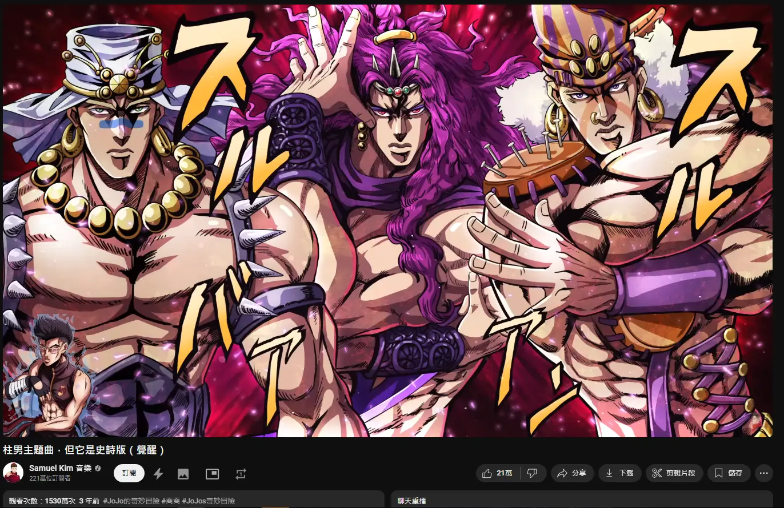The width and height of the screenshot is (784, 508).
Task: Open the three-dot more actions menu
Action: tap(764, 473)
